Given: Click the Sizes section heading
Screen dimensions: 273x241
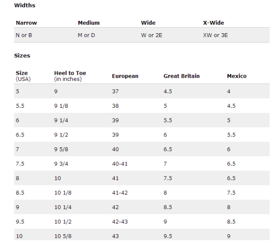Looking at the screenshot, I should coord(22,55).
